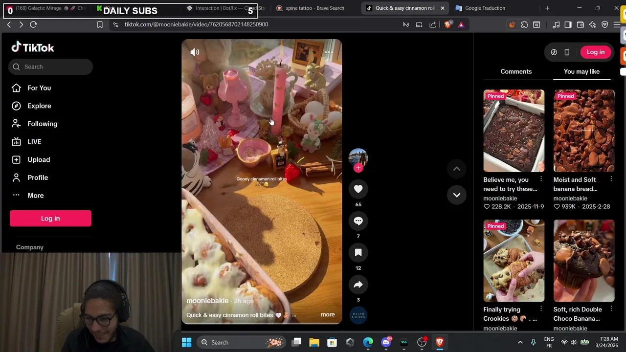The image size is (626, 352).
Task: Open Brave Shields lion icon
Action: [x=448, y=24]
